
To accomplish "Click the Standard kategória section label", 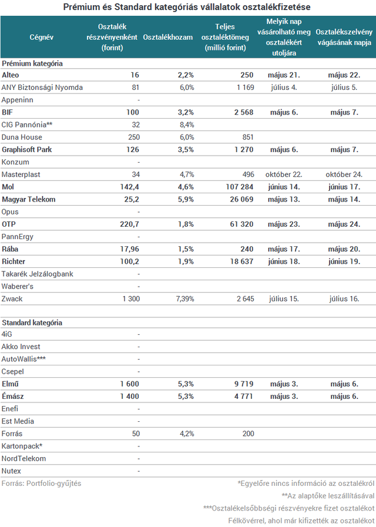I will click(32, 323).
